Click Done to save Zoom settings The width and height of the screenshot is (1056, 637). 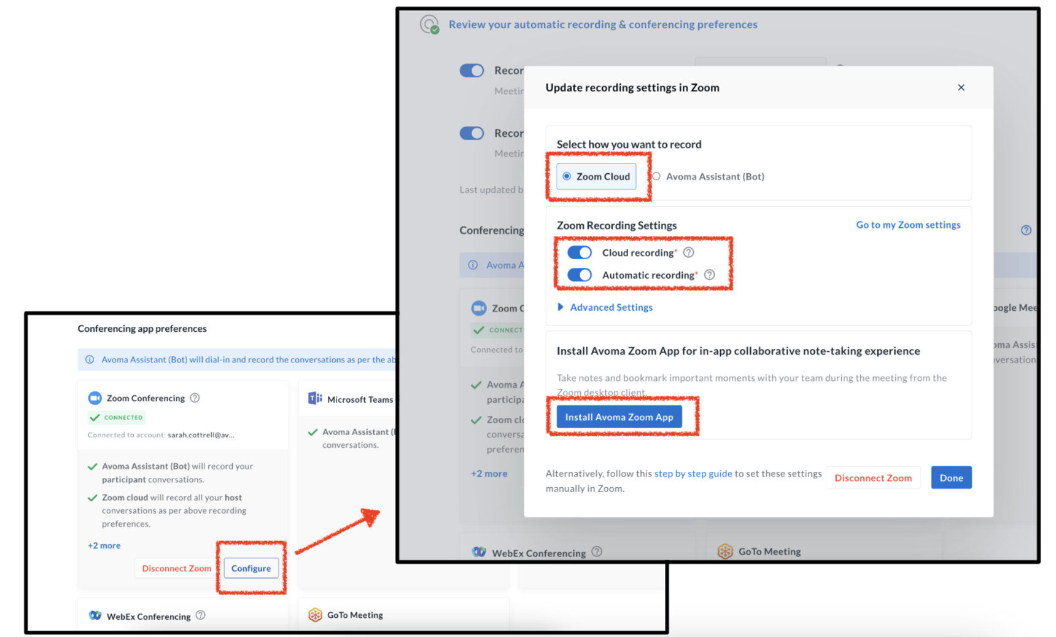coord(950,478)
